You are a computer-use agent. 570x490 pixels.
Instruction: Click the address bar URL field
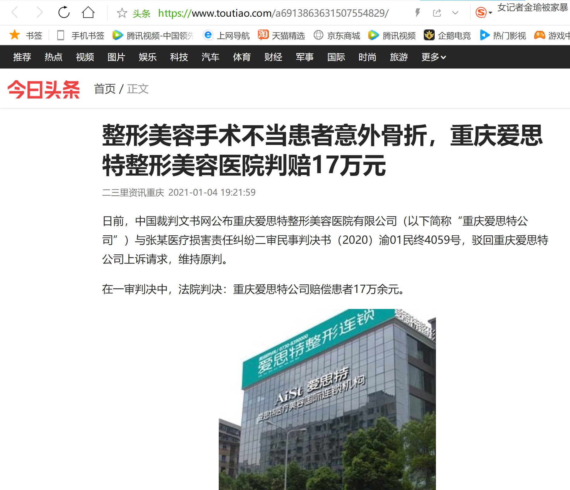(273, 13)
